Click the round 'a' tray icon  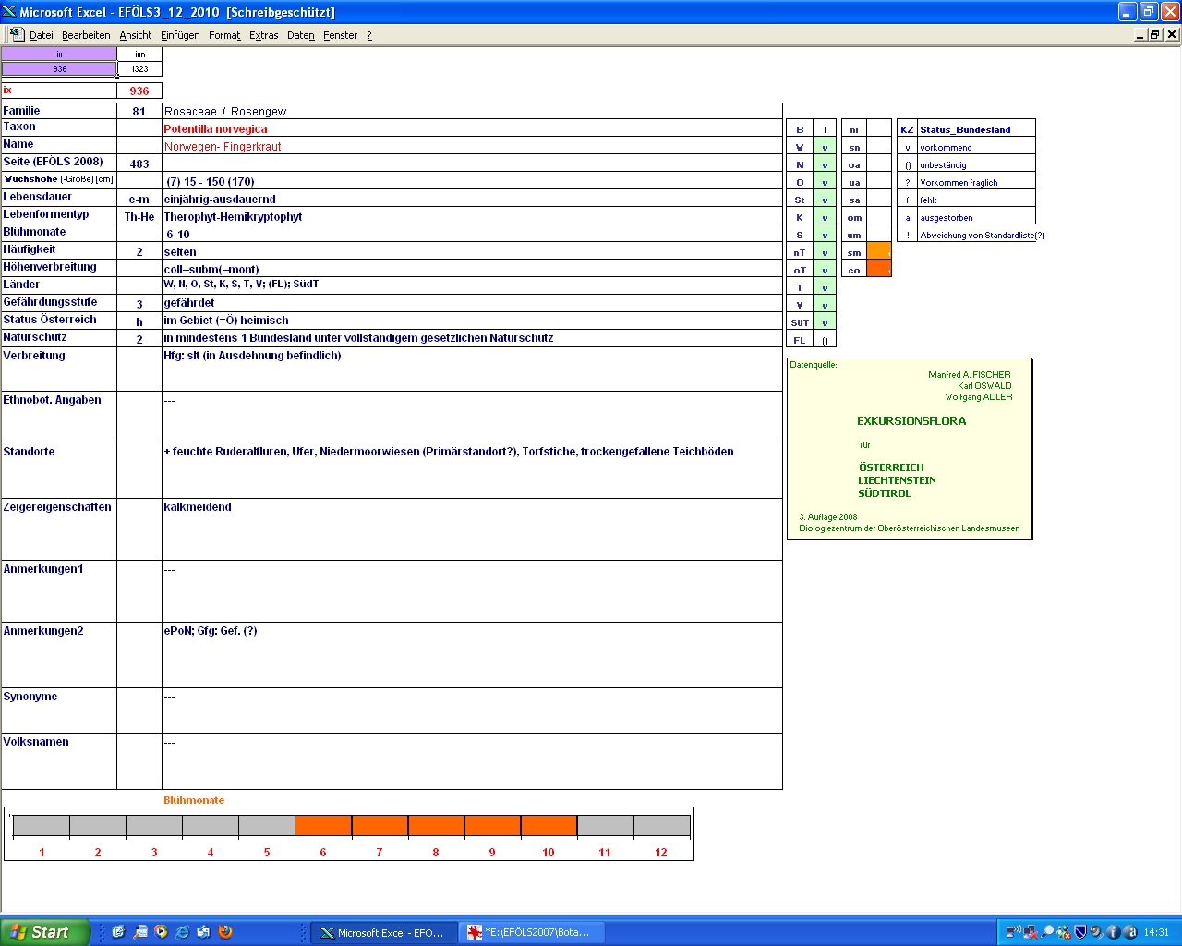pyautogui.click(x=1130, y=932)
